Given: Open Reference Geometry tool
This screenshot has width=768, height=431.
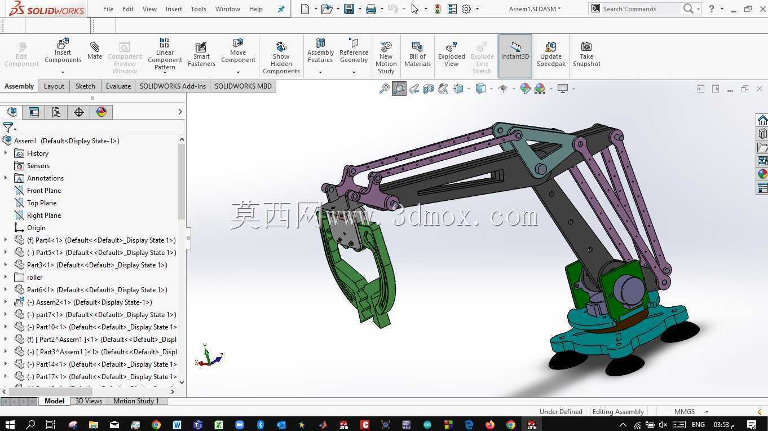Looking at the screenshot, I should point(354,51).
